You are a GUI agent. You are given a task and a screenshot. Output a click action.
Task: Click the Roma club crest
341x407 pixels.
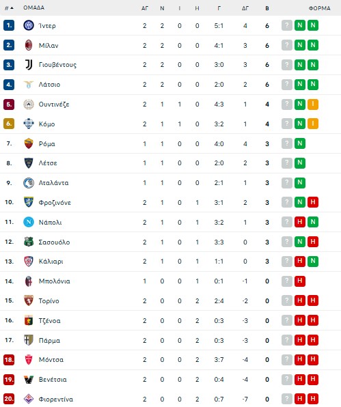tap(29, 143)
